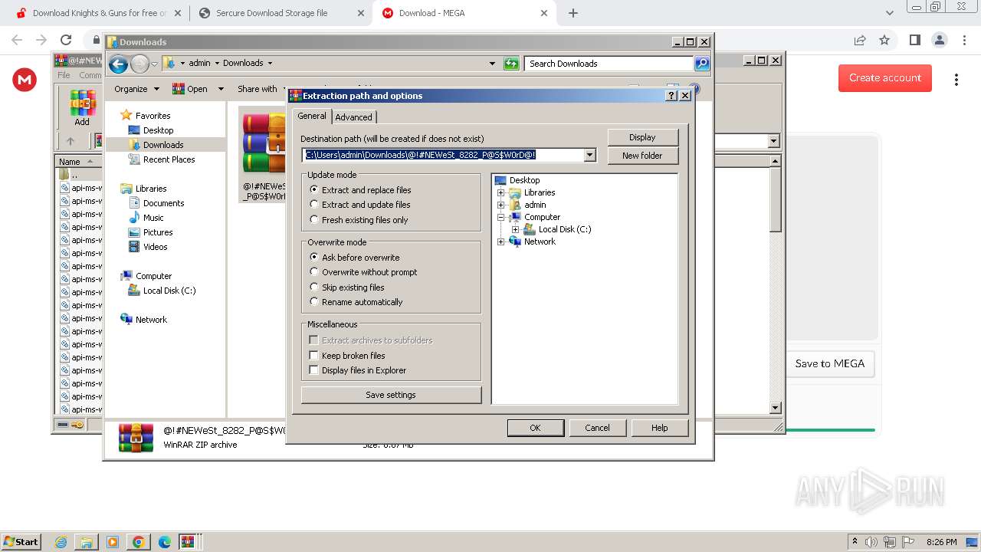Enable Display files in Explorer checkbox

358,370
